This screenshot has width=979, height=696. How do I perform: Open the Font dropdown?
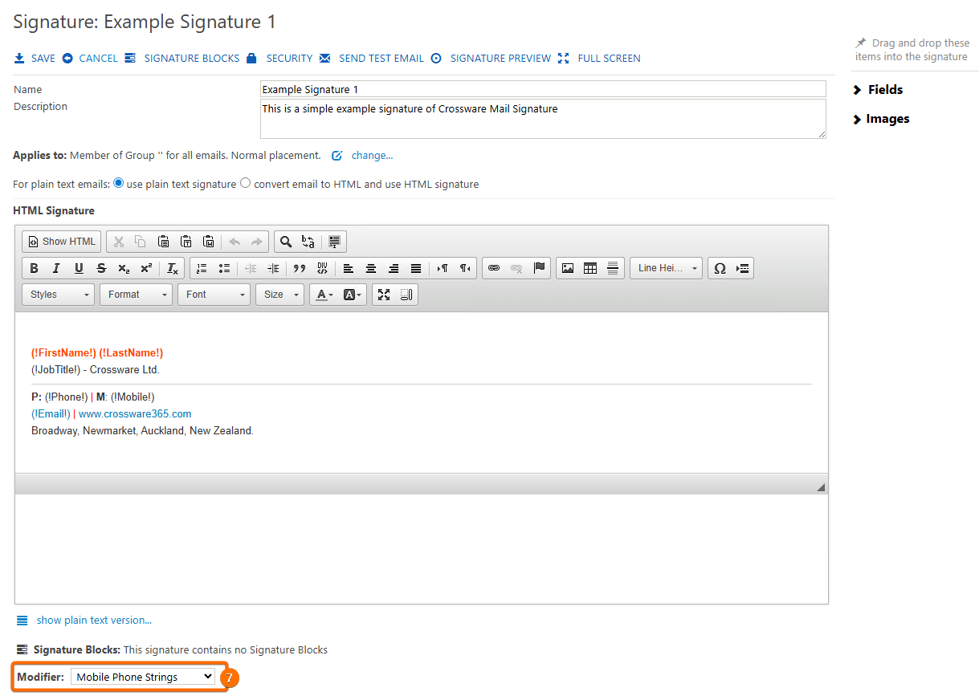click(214, 295)
